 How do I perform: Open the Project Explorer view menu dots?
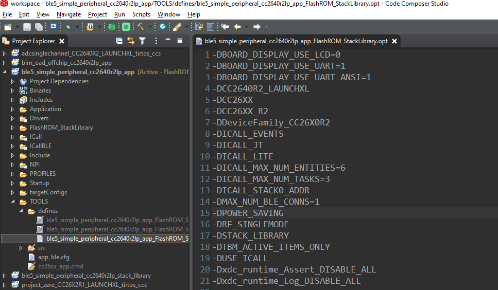pyautogui.click(x=156, y=41)
